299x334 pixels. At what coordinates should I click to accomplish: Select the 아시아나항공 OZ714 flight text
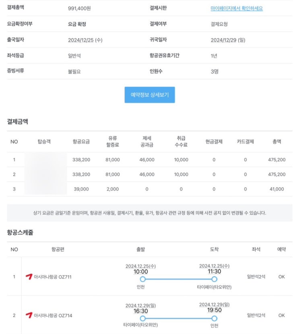pos(53,316)
